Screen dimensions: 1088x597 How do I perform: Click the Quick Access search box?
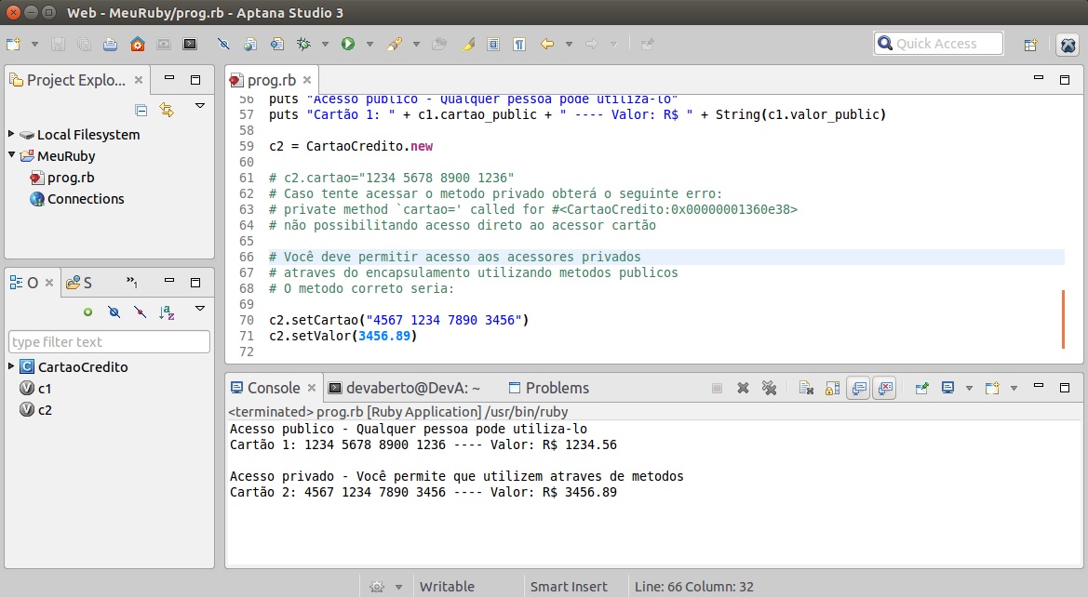coord(938,44)
